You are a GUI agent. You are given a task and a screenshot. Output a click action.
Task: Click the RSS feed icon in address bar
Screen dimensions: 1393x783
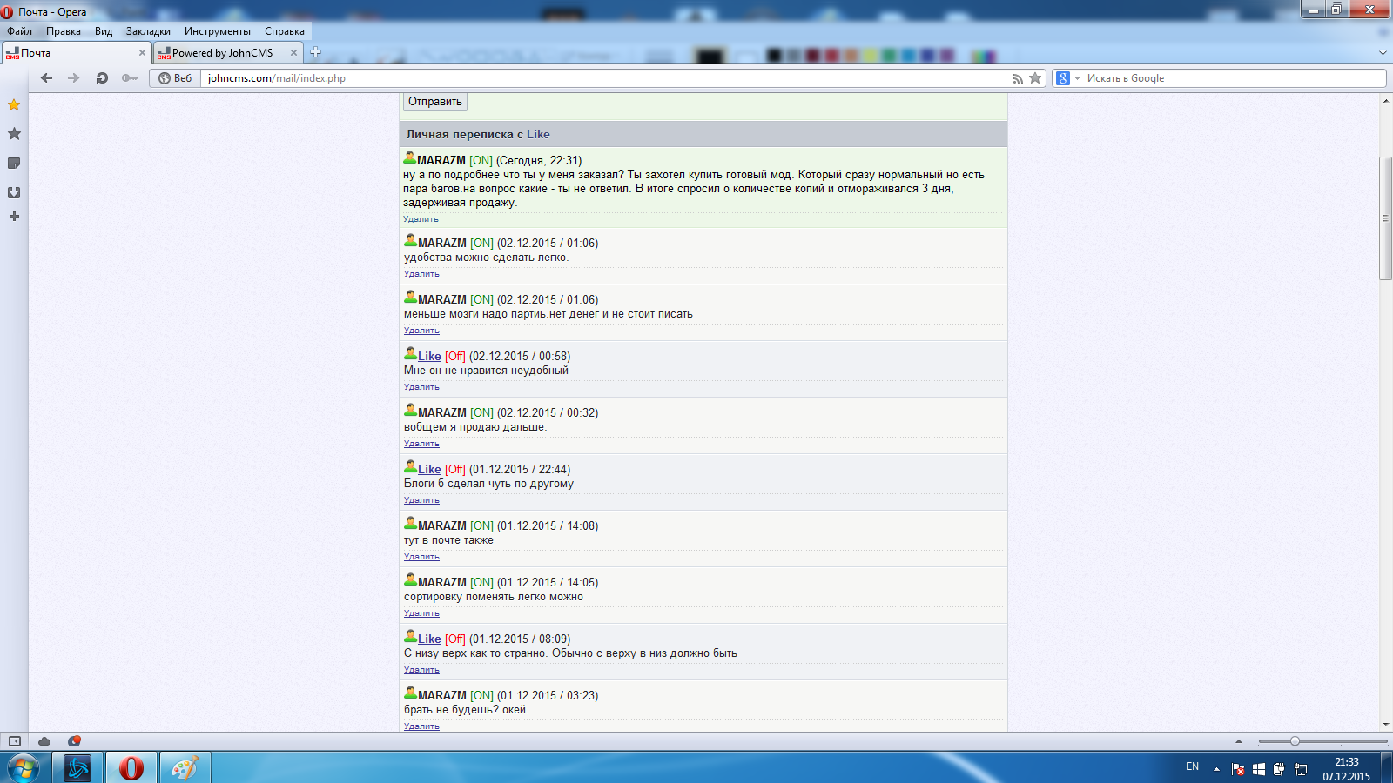1017,78
